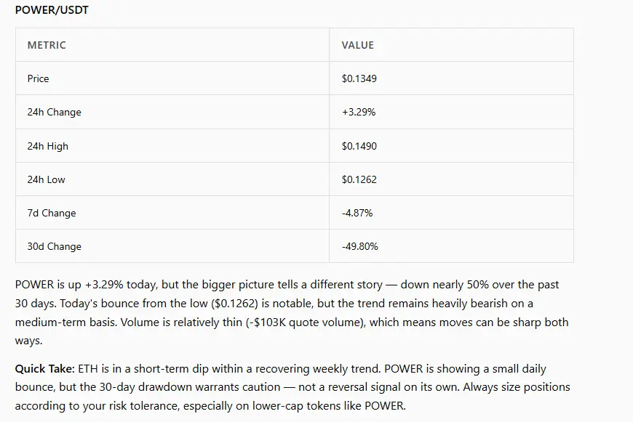
Task: Click the $0.1349 price value
Action: (359, 78)
